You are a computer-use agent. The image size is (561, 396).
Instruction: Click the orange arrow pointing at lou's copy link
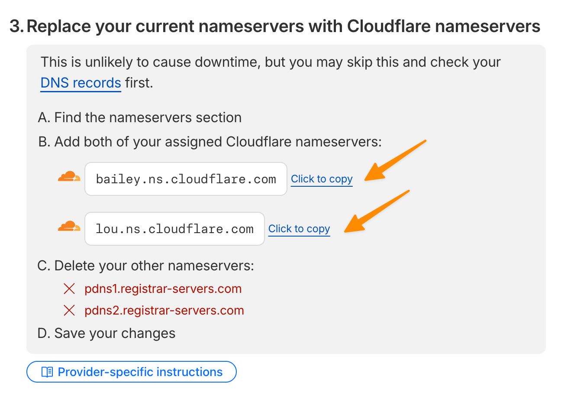[376, 211]
